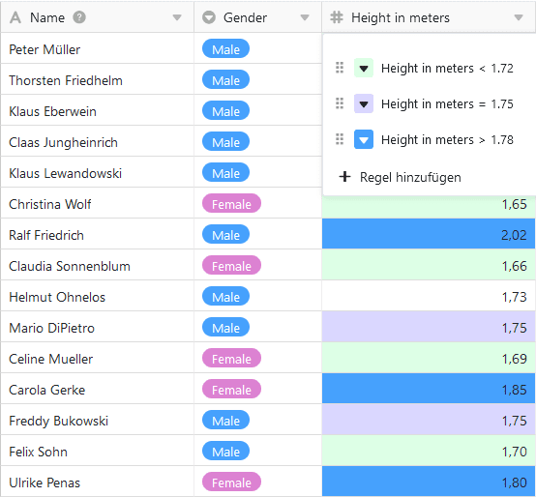536x497 pixels.
Task: Click the Male tag for Ralf Friedrich
Action: point(226,234)
